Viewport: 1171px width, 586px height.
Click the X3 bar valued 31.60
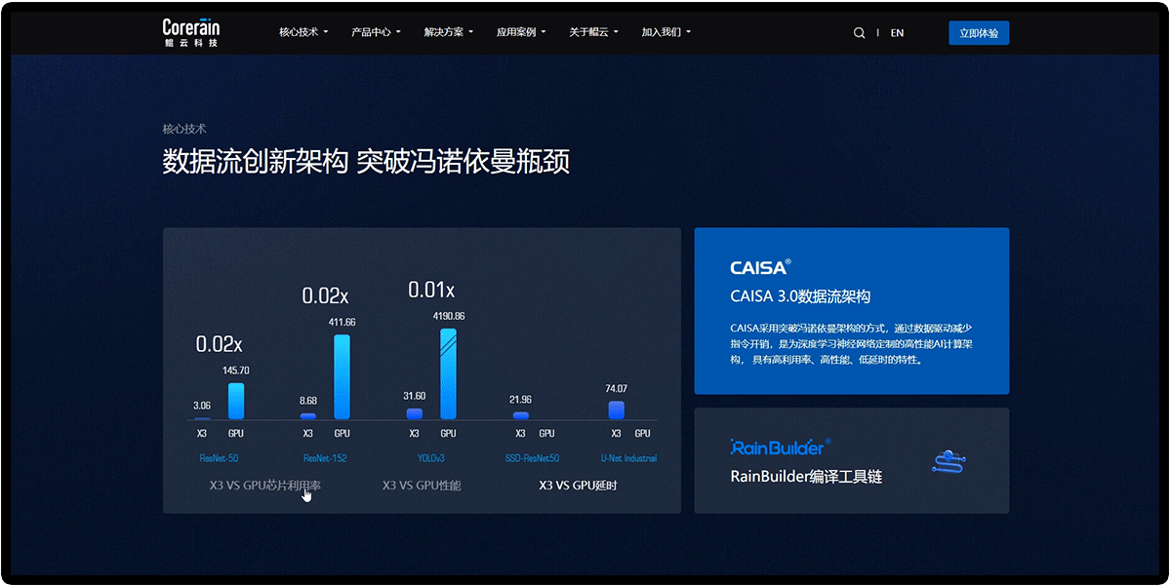[414, 414]
